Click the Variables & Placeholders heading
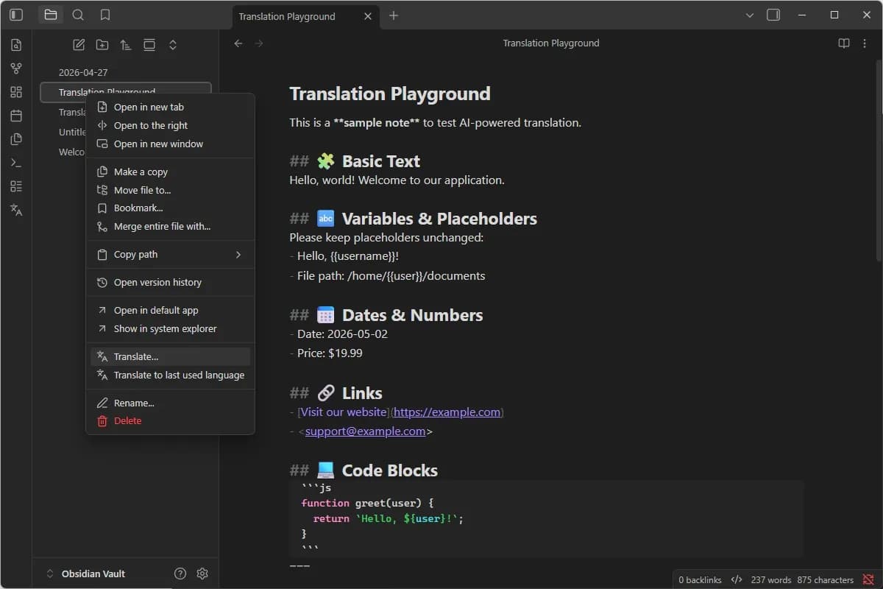Screen dimensions: 883x589 tap(439, 219)
